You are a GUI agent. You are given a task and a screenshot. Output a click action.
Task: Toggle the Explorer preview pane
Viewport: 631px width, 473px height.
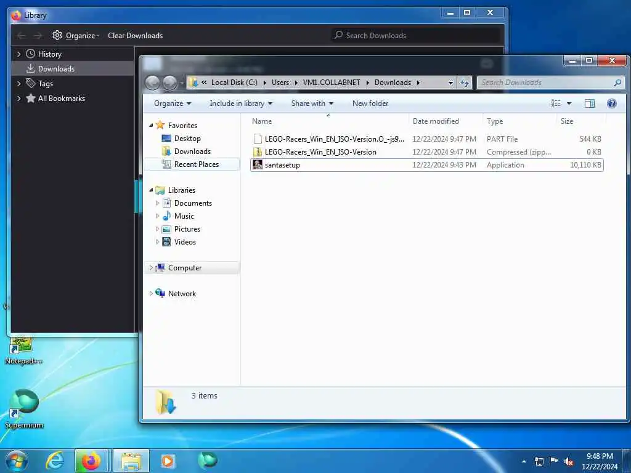(590, 103)
